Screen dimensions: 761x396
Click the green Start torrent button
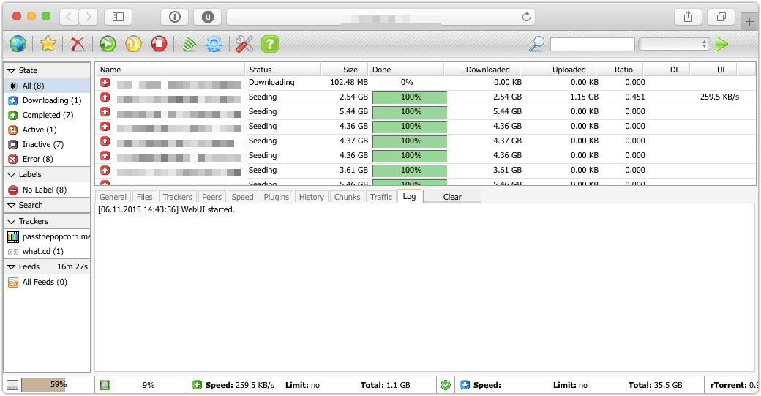pos(108,44)
